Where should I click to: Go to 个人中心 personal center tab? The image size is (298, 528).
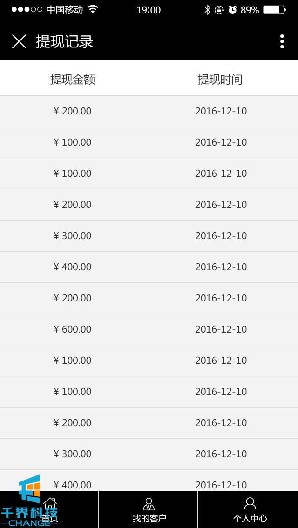250,510
